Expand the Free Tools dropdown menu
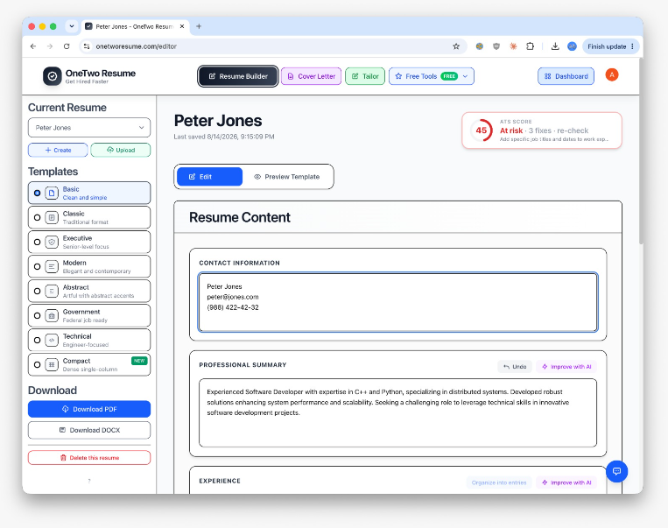Screen dimensions: 668x528 (431, 76)
